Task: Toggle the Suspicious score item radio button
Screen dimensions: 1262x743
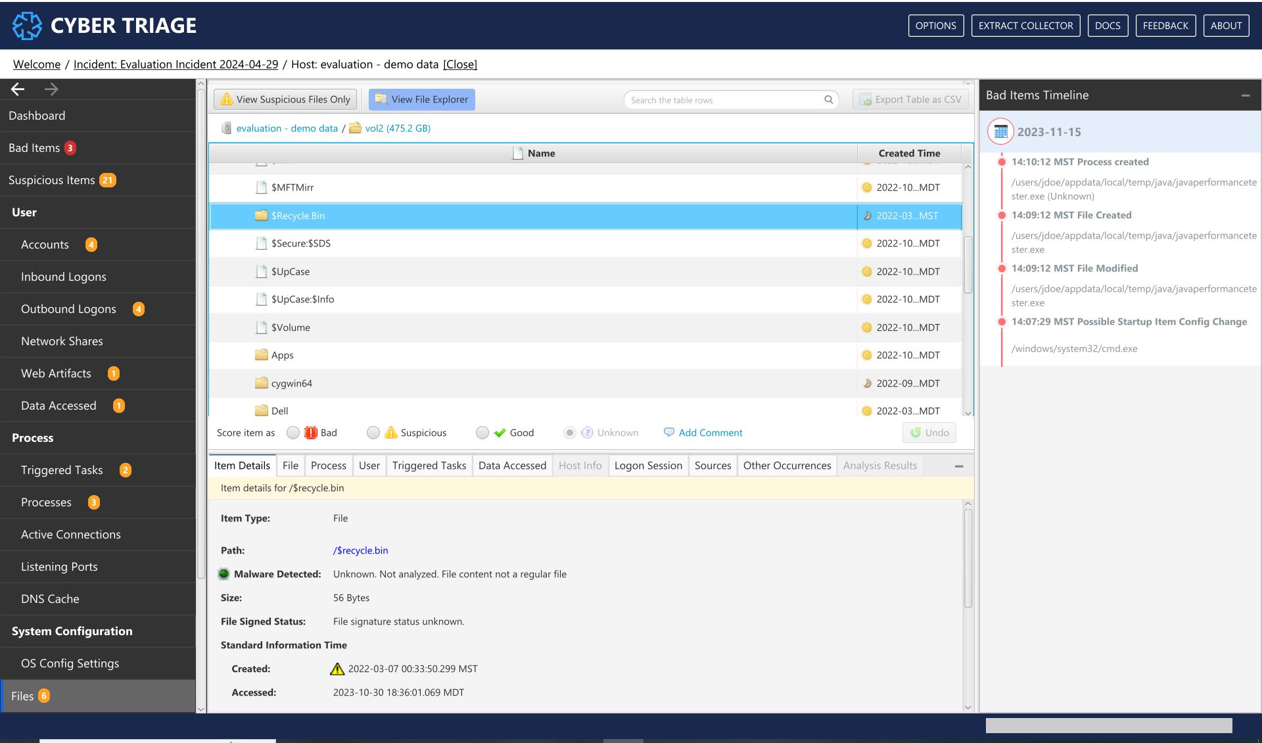Action: pos(372,433)
